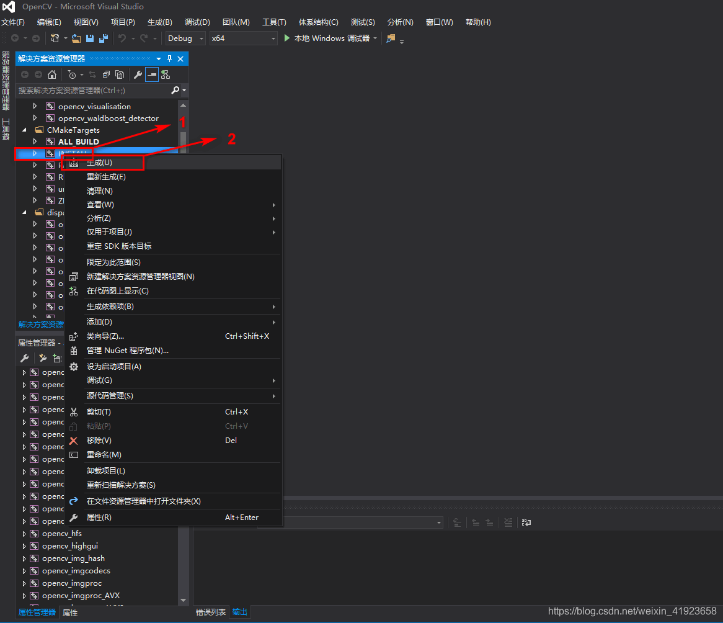Screen dimensions: 723x623
Task: Select opencv_imgcodecs in Property Manager
Action: pos(76,571)
